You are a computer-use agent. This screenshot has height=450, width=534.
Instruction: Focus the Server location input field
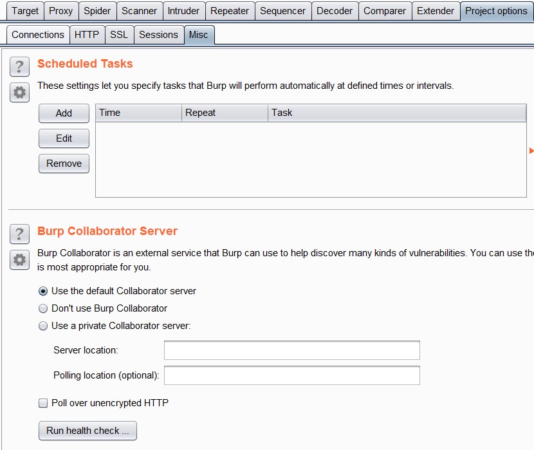(292, 350)
